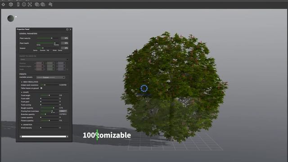Click the Pruning from trunk base value field
Viewport: 288px width, 162px height.
pos(63,111)
